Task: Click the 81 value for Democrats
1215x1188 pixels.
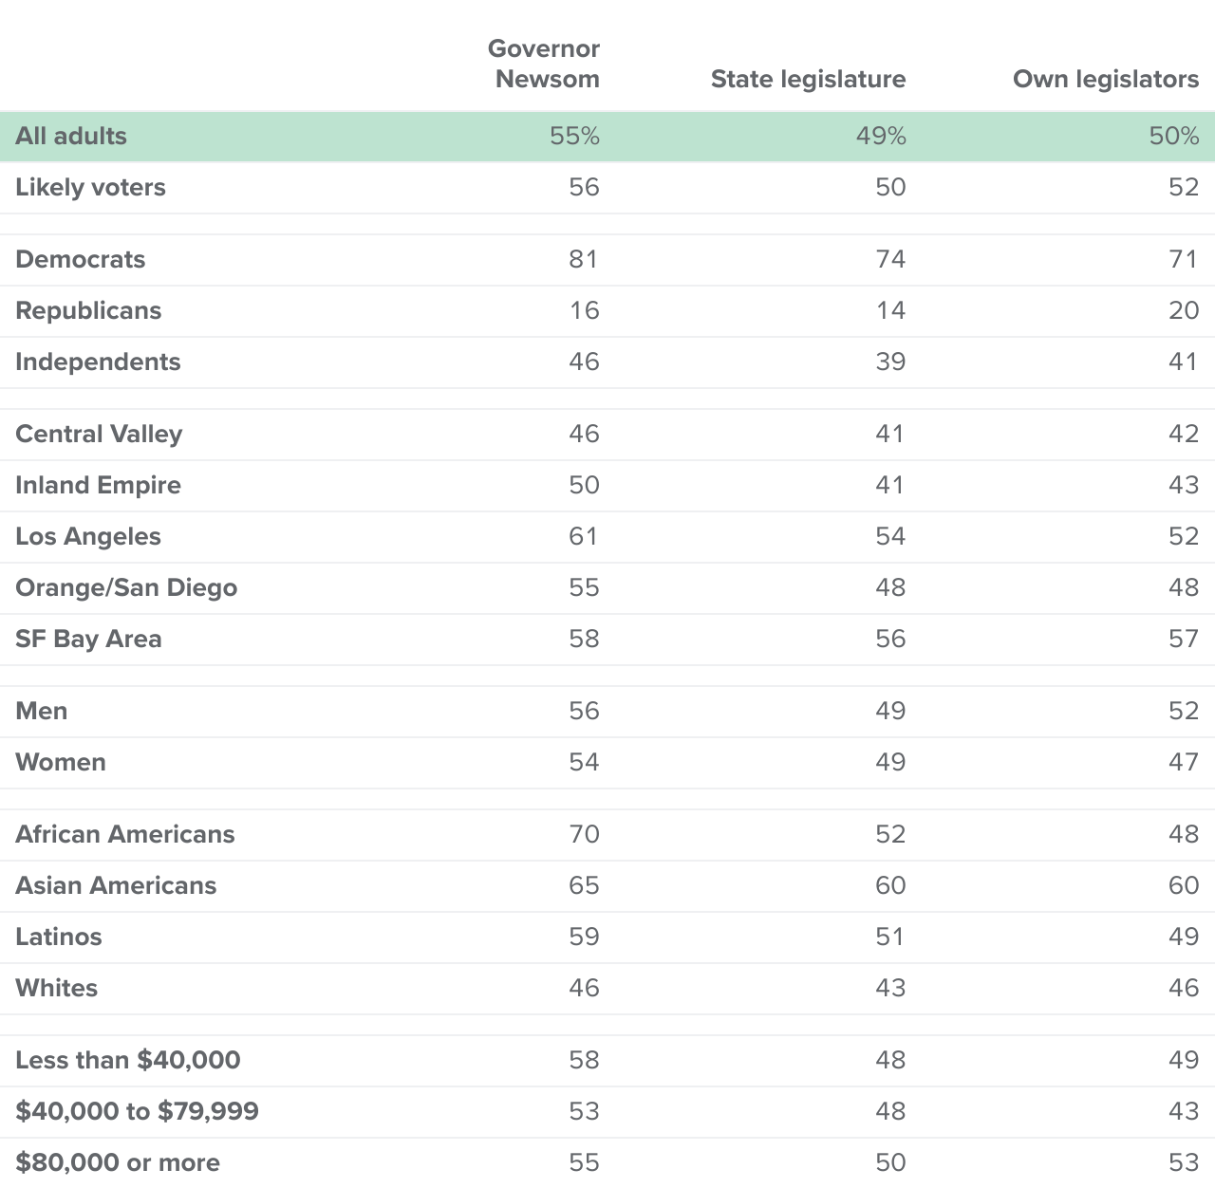Action: (x=584, y=259)
